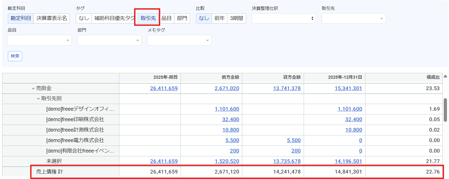Collapse the 取引先別 group chevron
Screen dimensions: 449x179
coord(38,99)
